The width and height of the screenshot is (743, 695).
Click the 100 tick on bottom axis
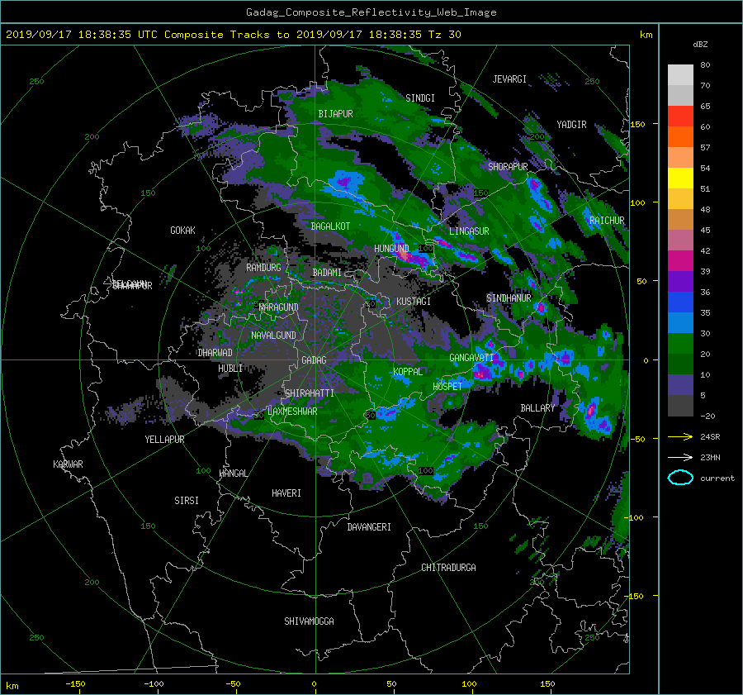tap(469, 684)
